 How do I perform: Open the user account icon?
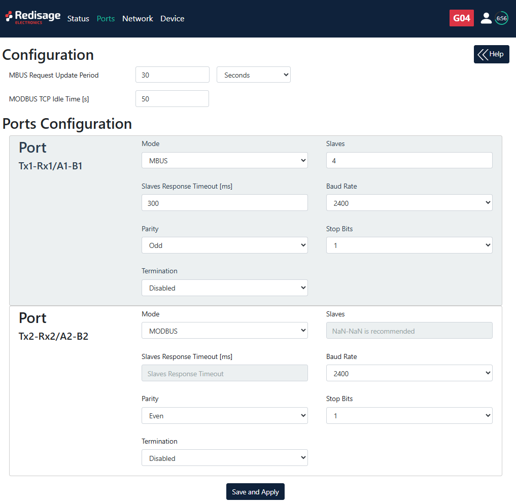(x=486, y=18)
